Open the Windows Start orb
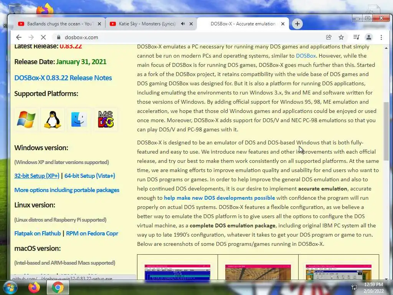Screen dimensions: 393x295 [10, 287]
